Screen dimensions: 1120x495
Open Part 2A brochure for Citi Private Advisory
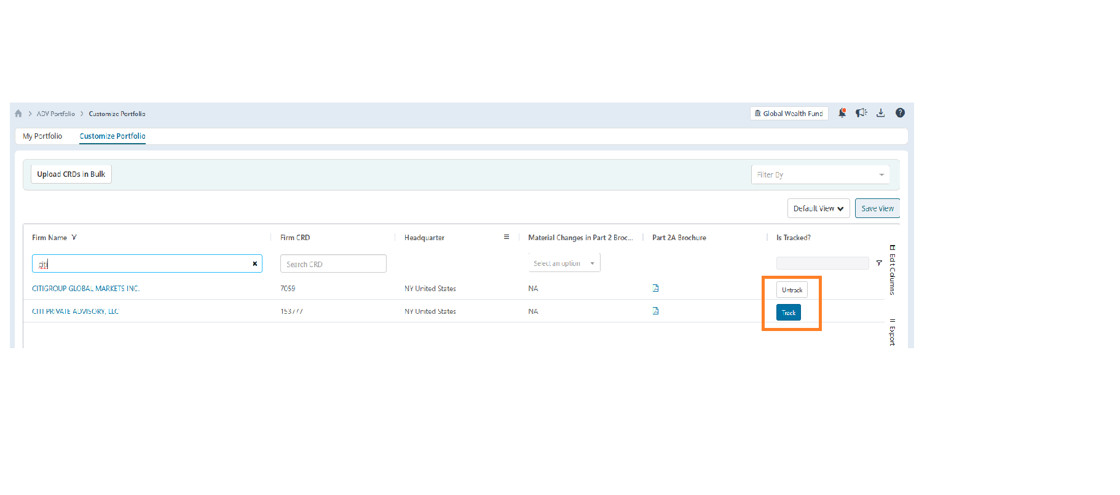(655, 311)
